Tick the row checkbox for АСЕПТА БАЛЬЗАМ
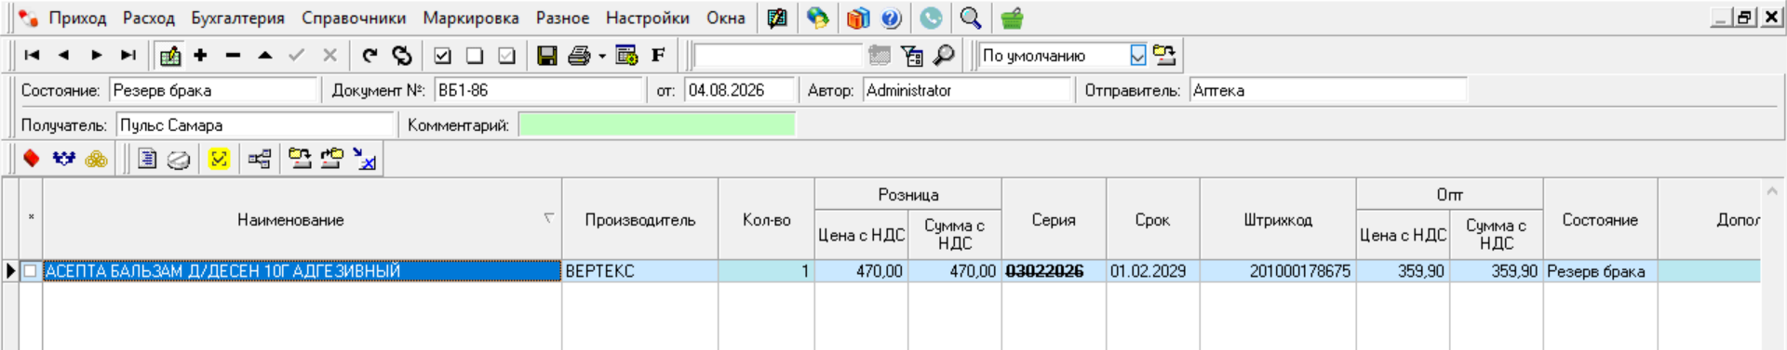 pos(31,271)
